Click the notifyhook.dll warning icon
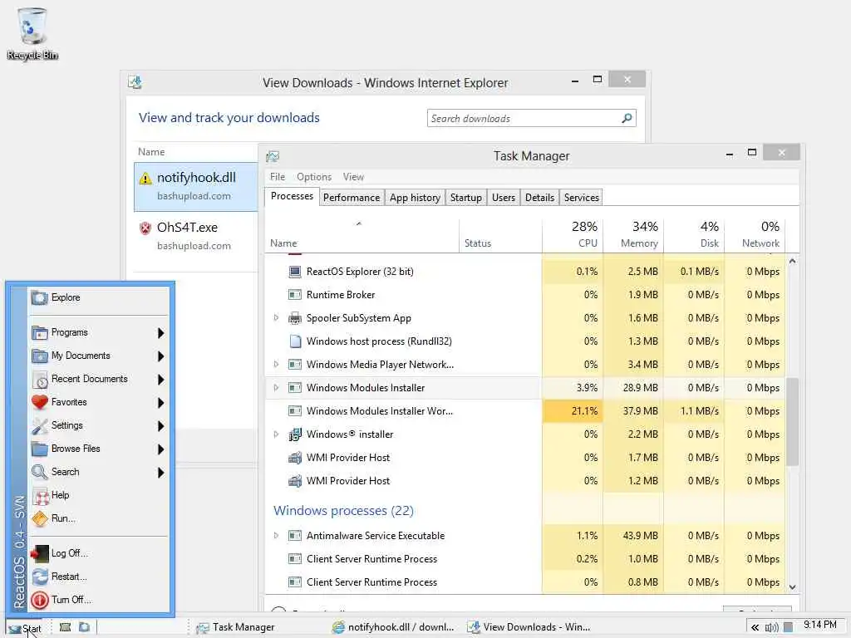The height and width of the screenshot is (638, 851). click(x=145, y=178)
